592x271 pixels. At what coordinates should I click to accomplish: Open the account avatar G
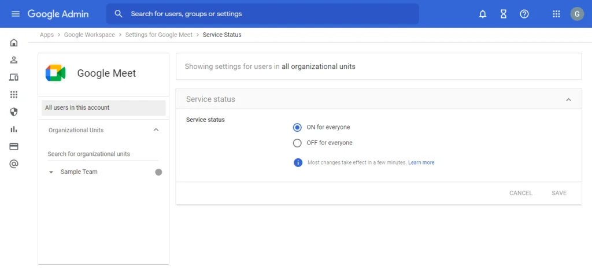(577, 14)
